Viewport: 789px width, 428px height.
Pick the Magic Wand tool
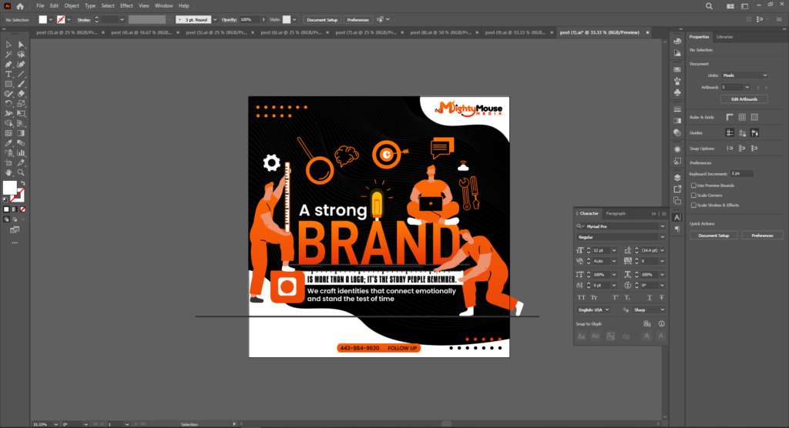(8, 55)
